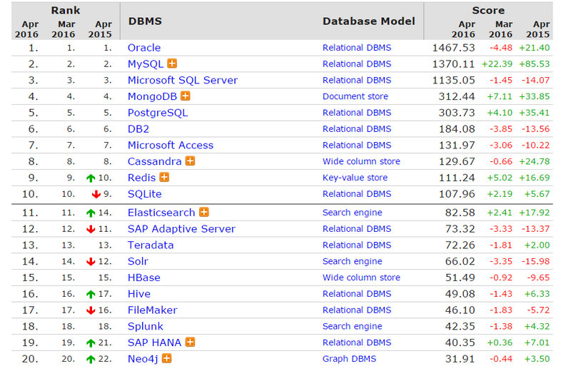Open the Oracle link
Screen dimensions: 571x366
point(144,48)
